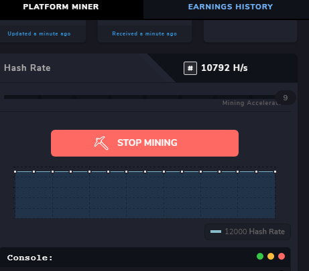The width and height of the screenshot is (309, 271).
Task: Click the filled area of hash rate chart
Action: (x=145, y=195)
